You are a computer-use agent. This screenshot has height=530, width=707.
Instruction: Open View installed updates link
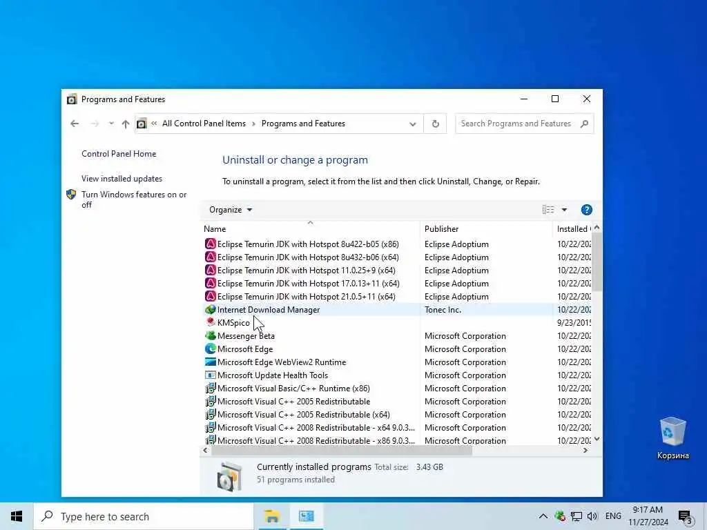[122, 179]
